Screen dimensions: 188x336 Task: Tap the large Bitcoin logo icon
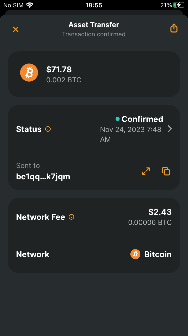(x=29, y=73)
